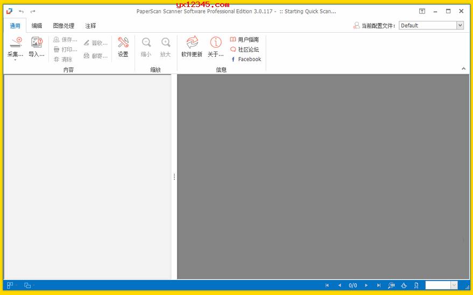Expand the 采集 dropdown arrow
This screenshot has width=473, height=295.
coord(15,60)
